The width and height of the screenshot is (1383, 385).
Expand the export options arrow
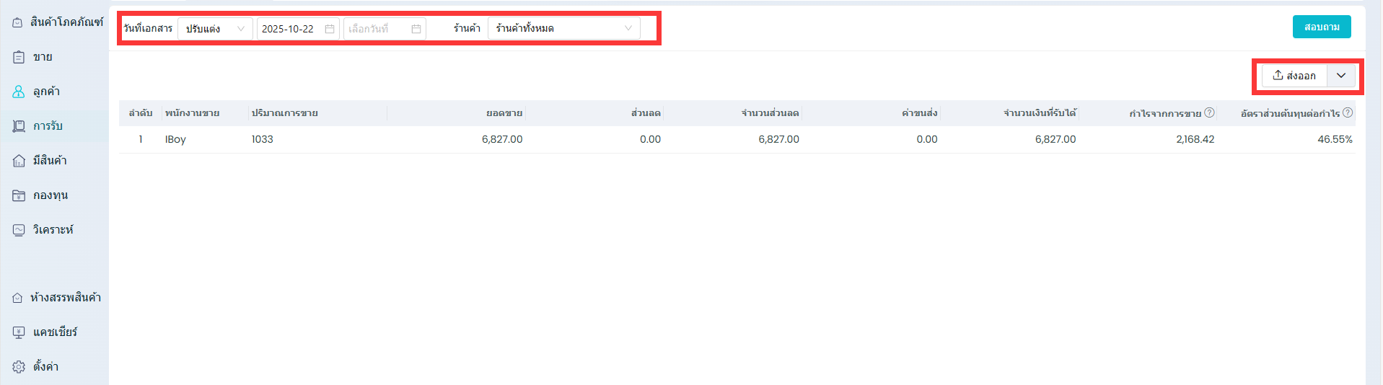pyautogui.click(x=1341, y=76)
